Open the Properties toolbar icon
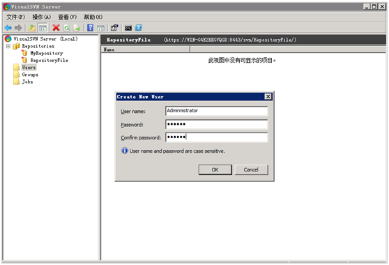 click(114, 28)
